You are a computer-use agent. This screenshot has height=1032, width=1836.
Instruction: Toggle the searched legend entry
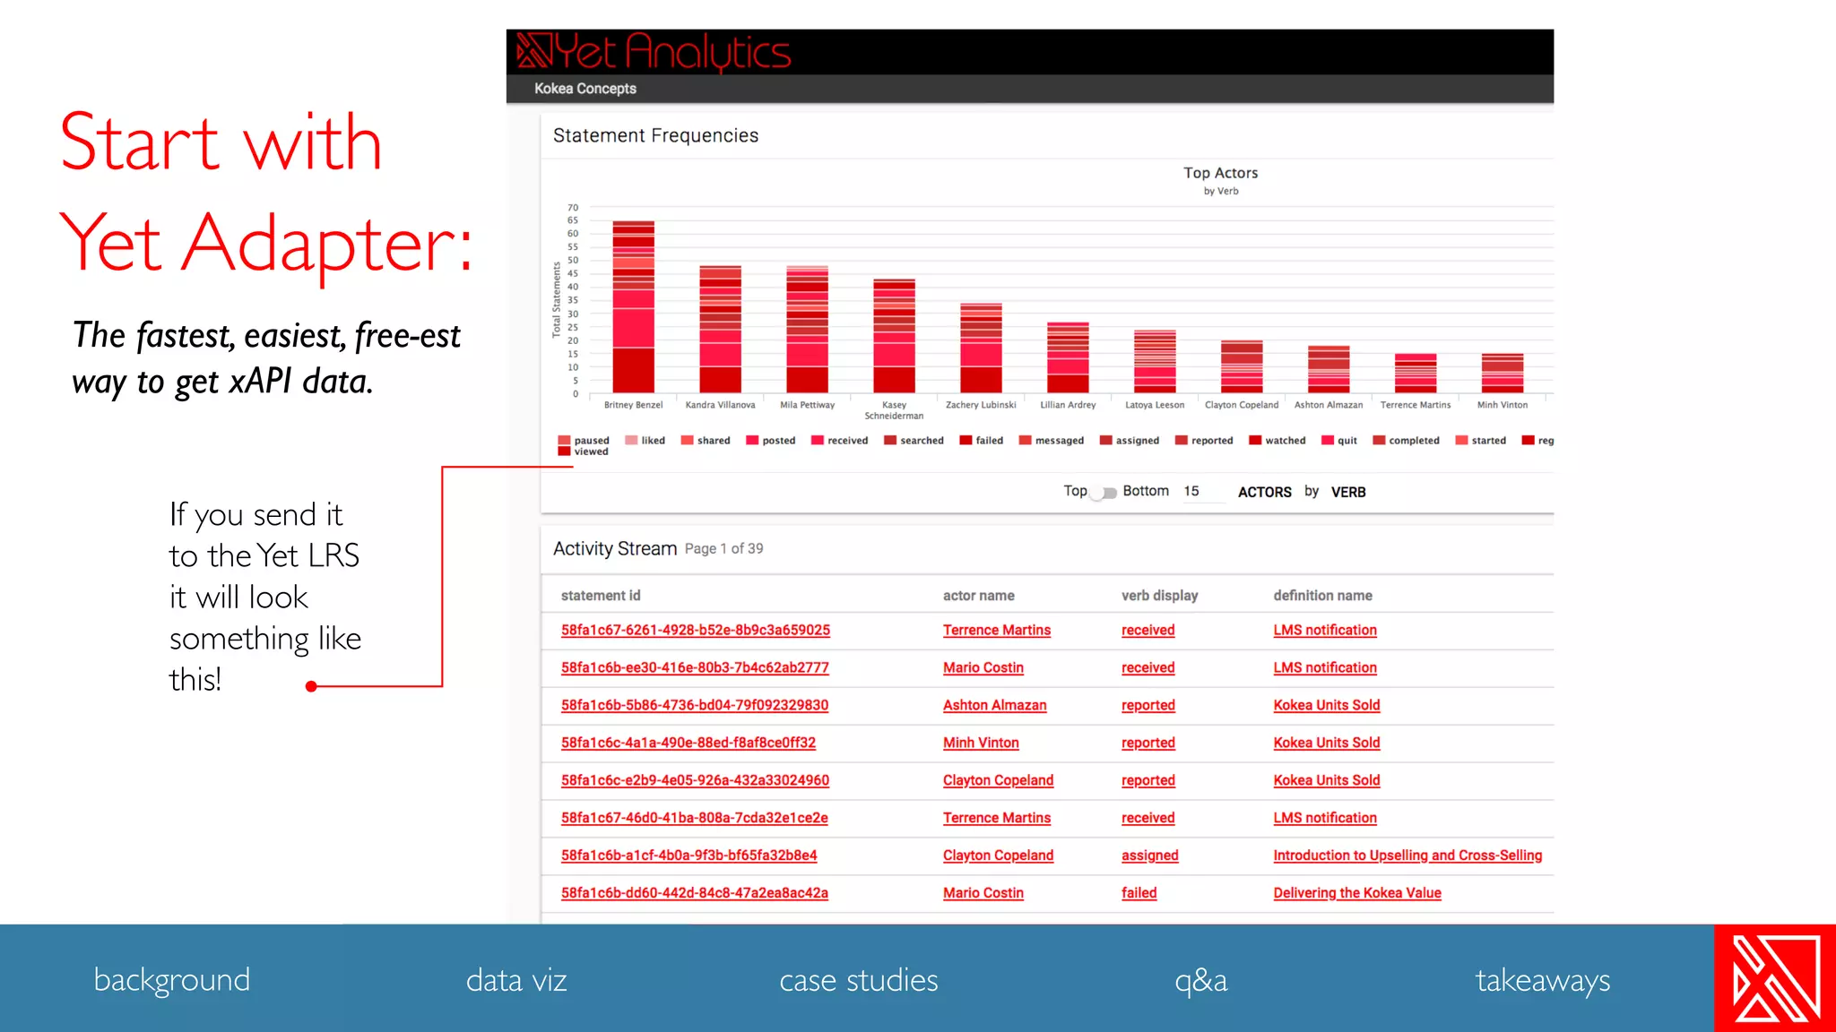pos(914,440)
